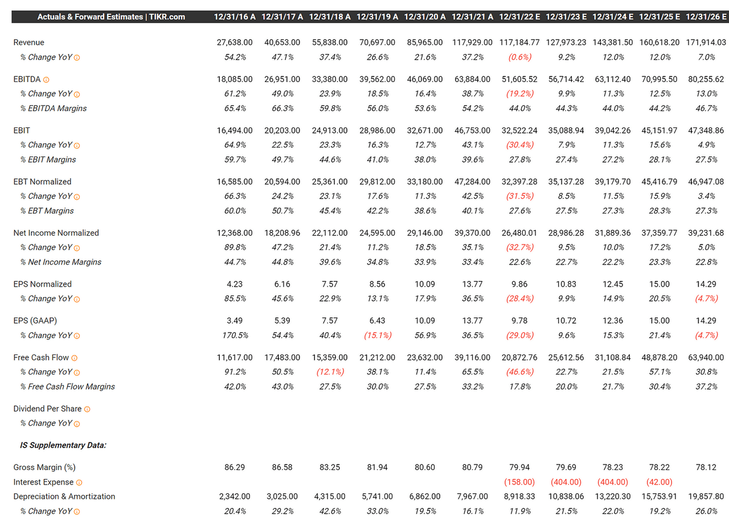Select the 12/31/25 E column header
Screen dimensions: 729x528
click(x=660, y=16)
